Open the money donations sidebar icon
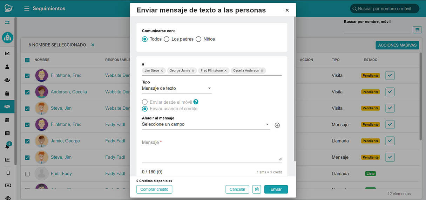 click(7, 185)
